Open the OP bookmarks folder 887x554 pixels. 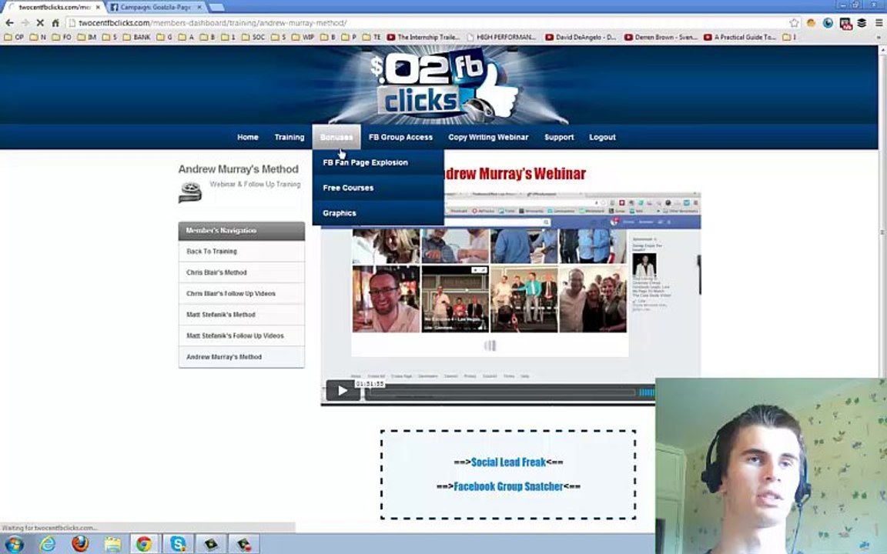pos(14,37)
